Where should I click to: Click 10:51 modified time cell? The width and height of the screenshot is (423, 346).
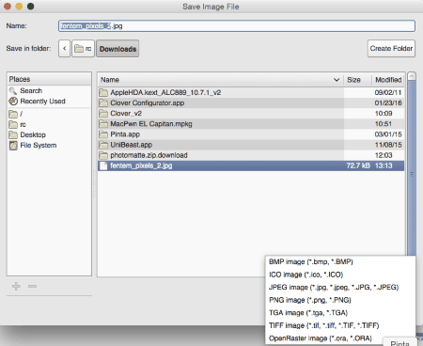tap(384, 124)
